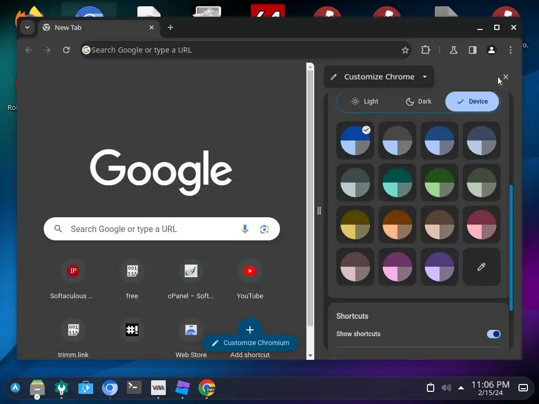Open the launcher icon on taskbar

pos(15,388)
